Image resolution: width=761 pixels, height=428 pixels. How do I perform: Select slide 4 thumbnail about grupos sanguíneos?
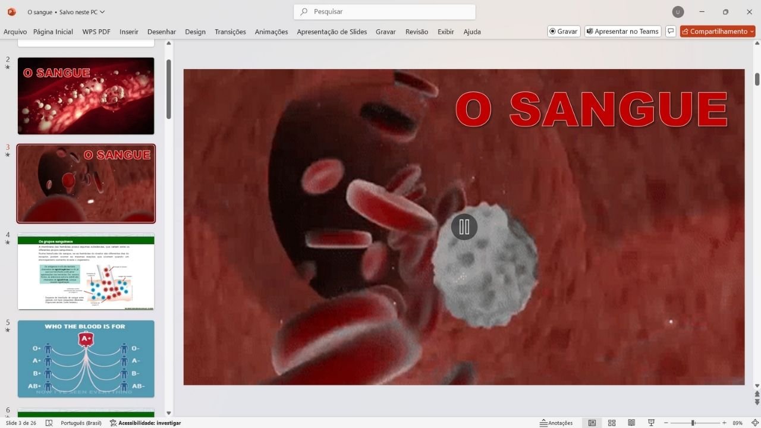(86, 271)
